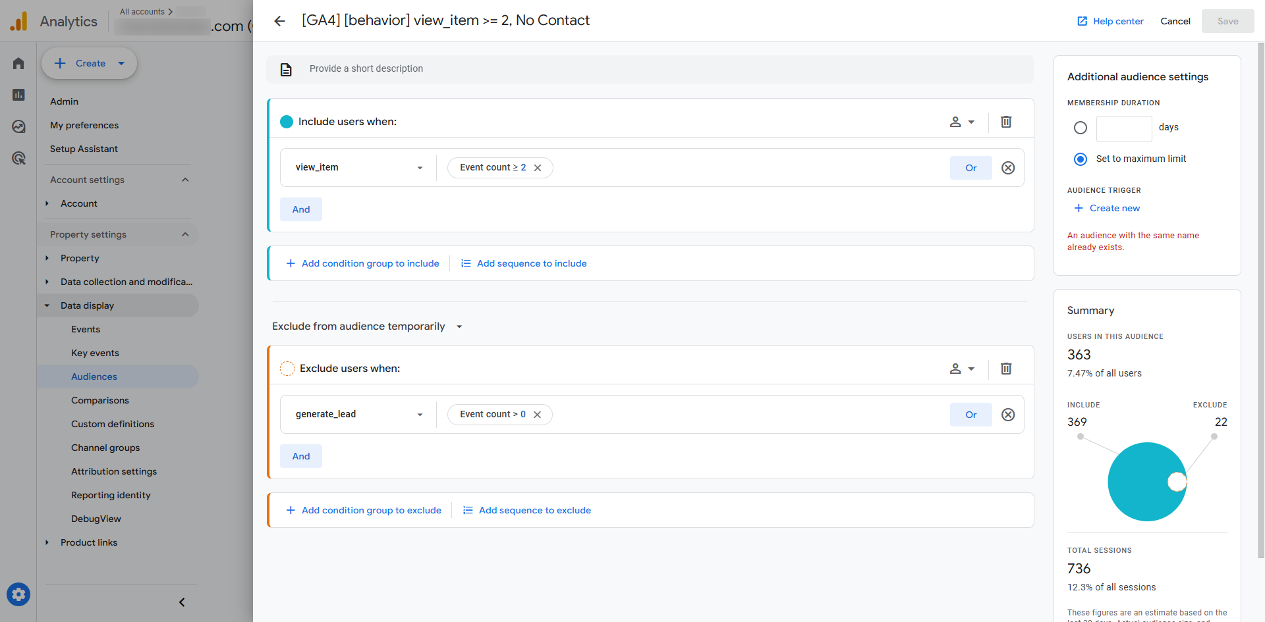Screen dimensions: 1265x622
Task: Remove the view_item condition row
Action: tap(1008, 168)
